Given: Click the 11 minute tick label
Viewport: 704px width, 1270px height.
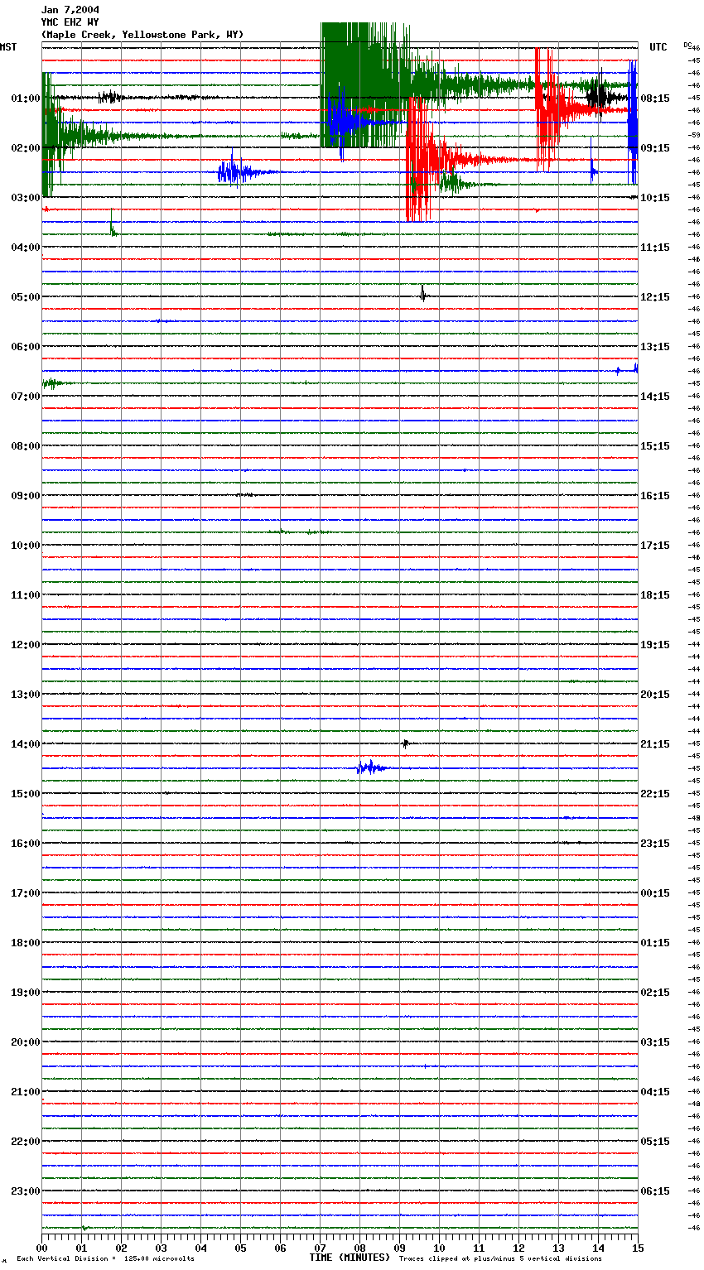Looking at the screenshot, I should tap(480, 1248).
